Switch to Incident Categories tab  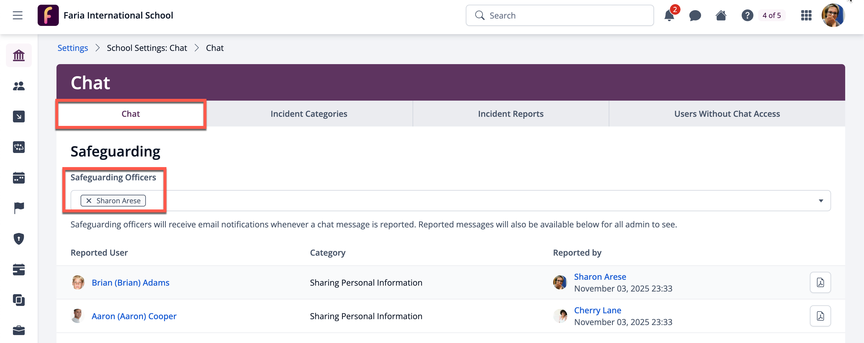point(308,114)
